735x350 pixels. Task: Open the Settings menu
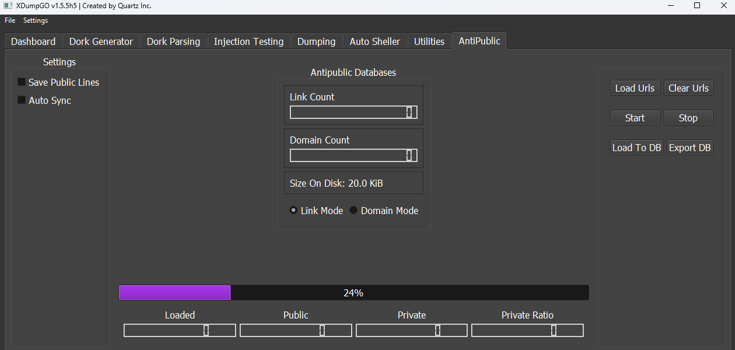tap(36, 20)
